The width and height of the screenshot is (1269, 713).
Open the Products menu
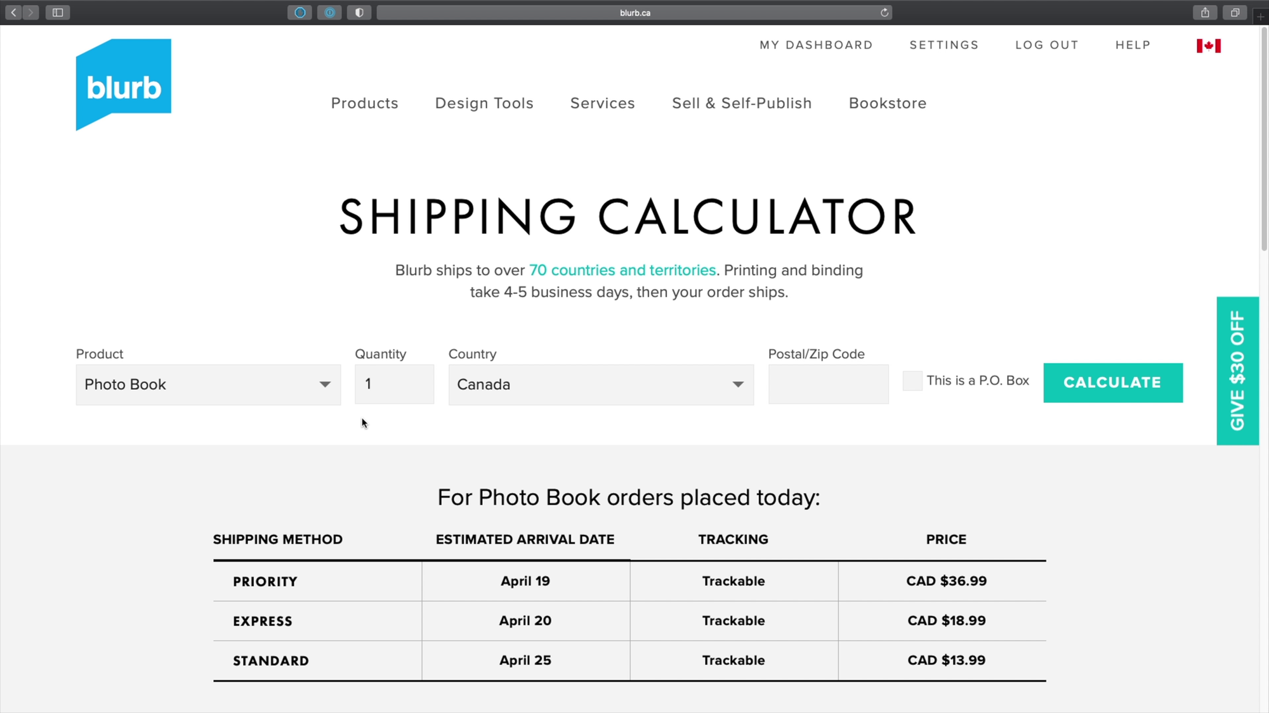tap(364, 103)
